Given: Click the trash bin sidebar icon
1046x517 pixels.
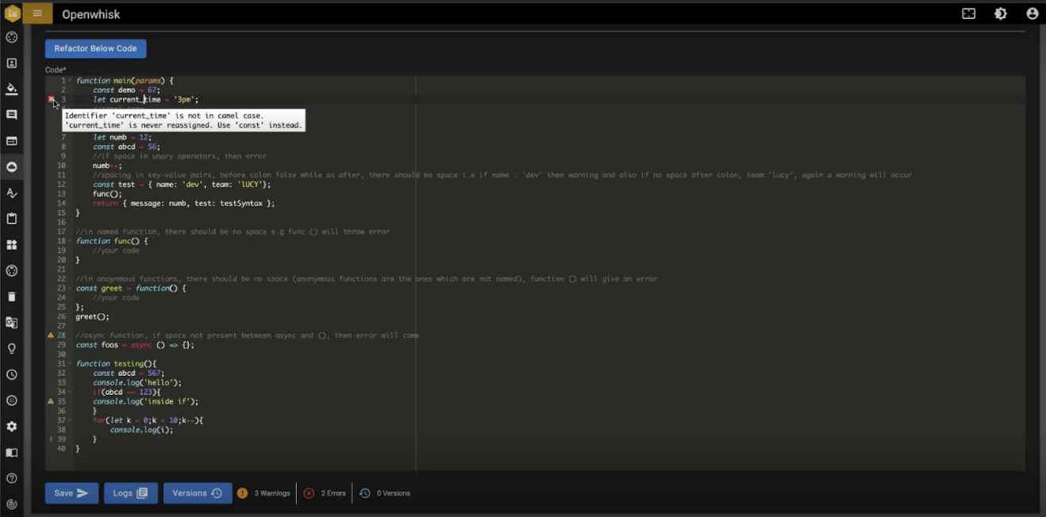Looking at the screenshot, I should click(x=12, y=297).
